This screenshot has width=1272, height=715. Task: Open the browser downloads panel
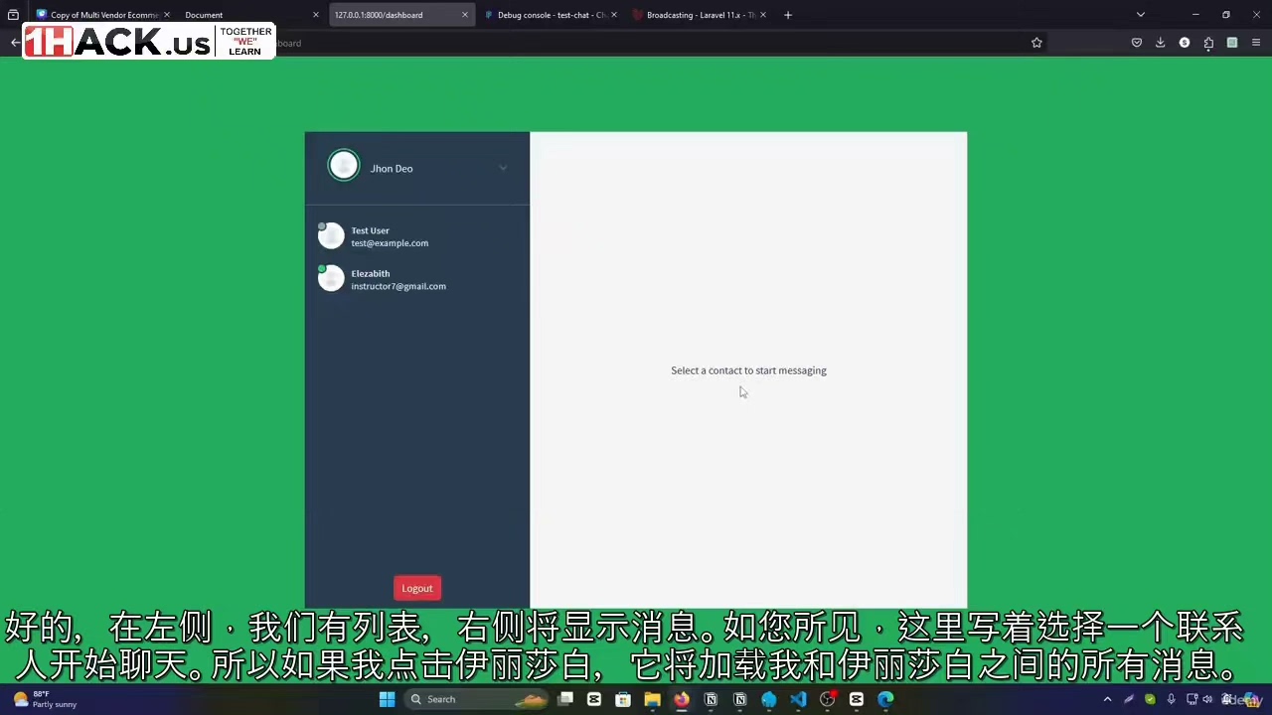pyautogui.click(x=1160, y=43)
